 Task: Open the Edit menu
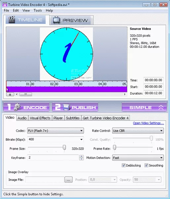pyautogui.click(x=16, y=10)
